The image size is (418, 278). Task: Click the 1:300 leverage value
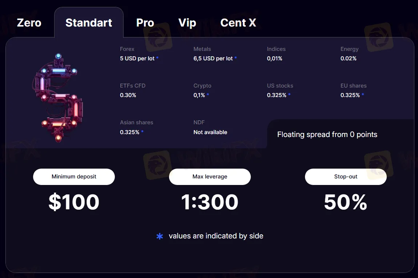click(210, 202)
